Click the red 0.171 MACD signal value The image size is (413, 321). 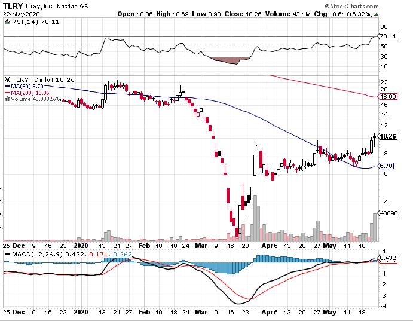click(98, 255)
